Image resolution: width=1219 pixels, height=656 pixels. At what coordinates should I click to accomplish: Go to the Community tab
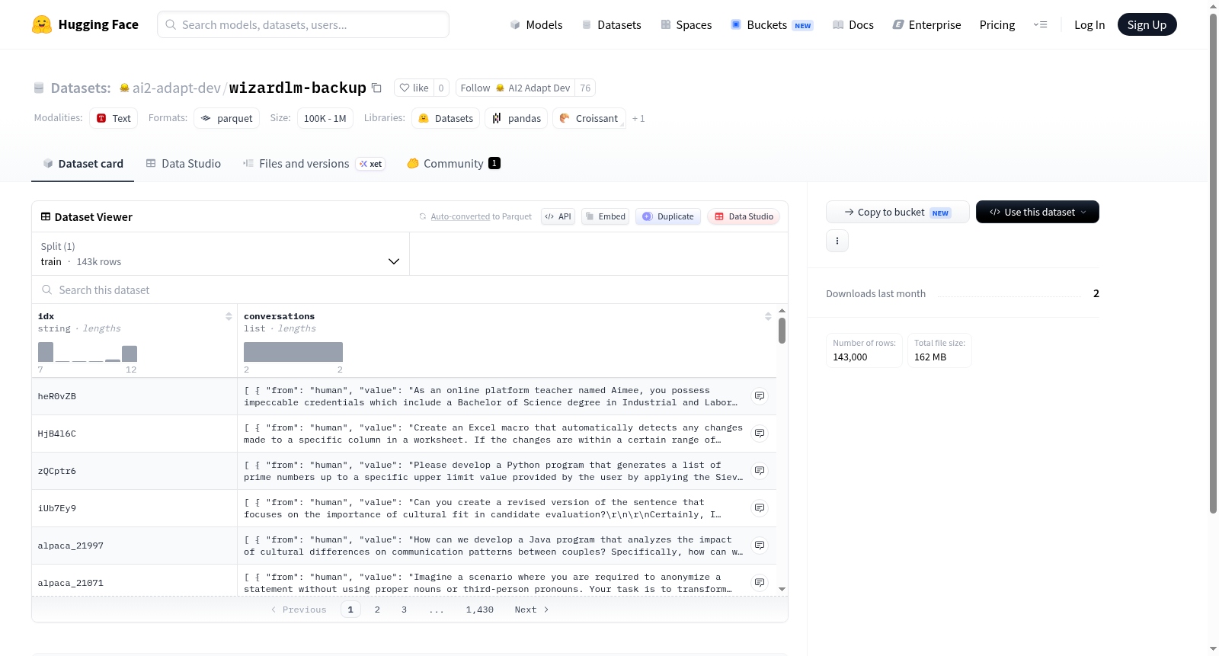tap(453, 164)
